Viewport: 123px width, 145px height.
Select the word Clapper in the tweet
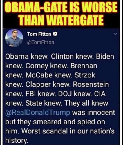pyautogui.click(x=38, y=85)
